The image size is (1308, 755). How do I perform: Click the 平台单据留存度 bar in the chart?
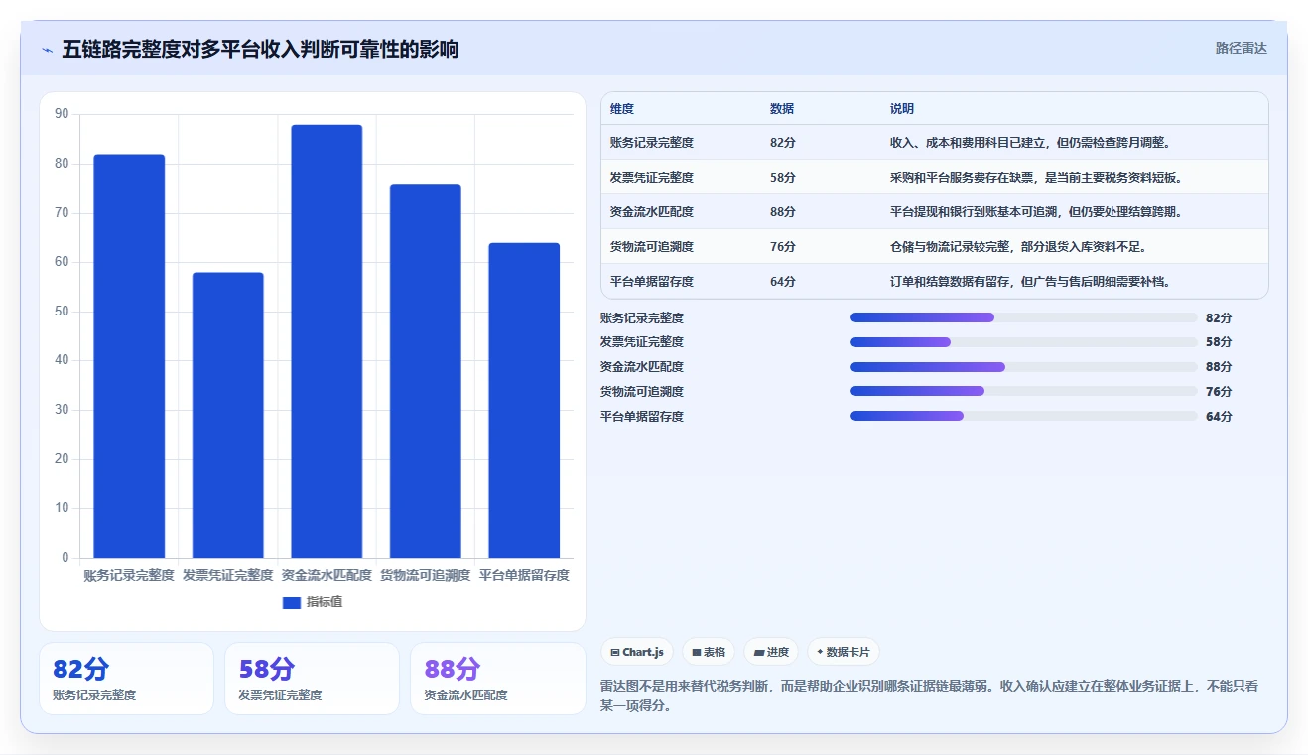pos(524,400)
